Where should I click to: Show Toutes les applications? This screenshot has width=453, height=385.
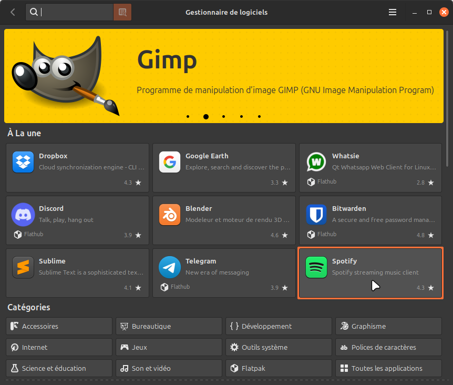(388, 368)
